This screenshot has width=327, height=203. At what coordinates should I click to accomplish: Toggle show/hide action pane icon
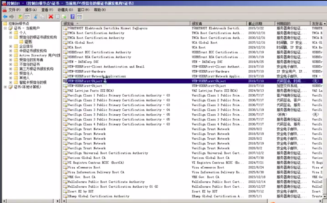point(79,17)
